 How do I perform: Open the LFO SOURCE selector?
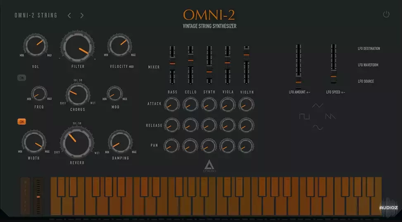coord(366,81)
